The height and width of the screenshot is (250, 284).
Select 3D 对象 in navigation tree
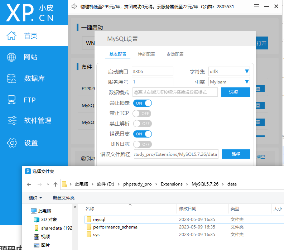(45, 220)
